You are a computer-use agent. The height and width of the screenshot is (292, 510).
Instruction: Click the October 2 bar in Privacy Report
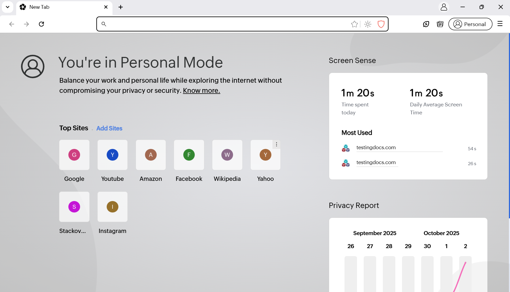pos(465,274)
